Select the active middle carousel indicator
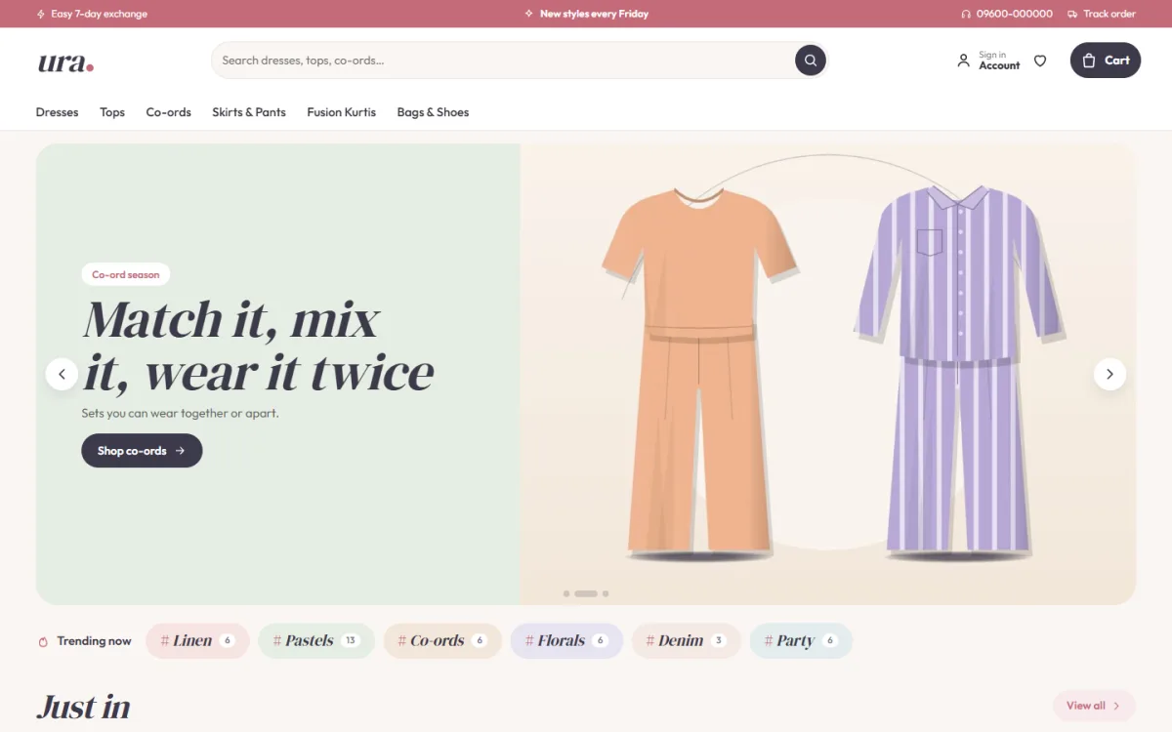This screenshot has height=732, width=1172. [586, 593]
